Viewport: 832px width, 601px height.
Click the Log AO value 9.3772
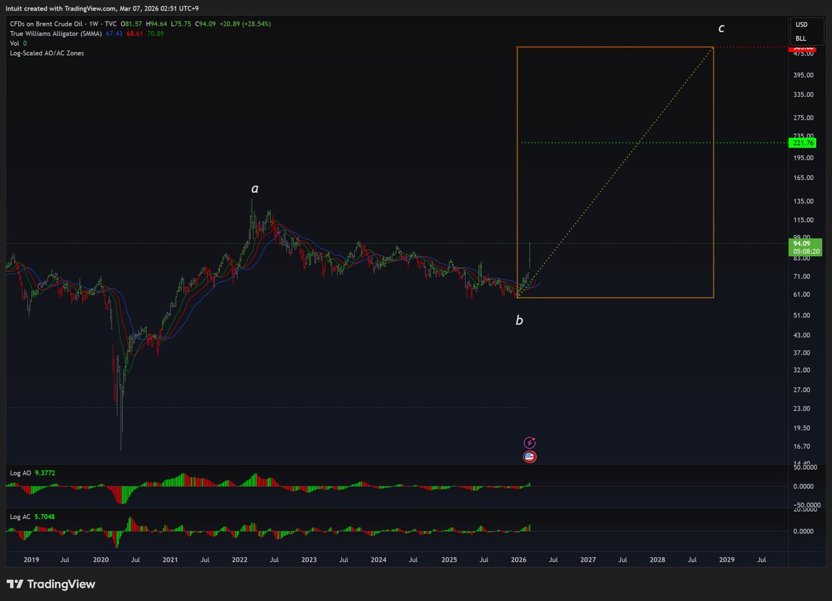pos(45,473)
